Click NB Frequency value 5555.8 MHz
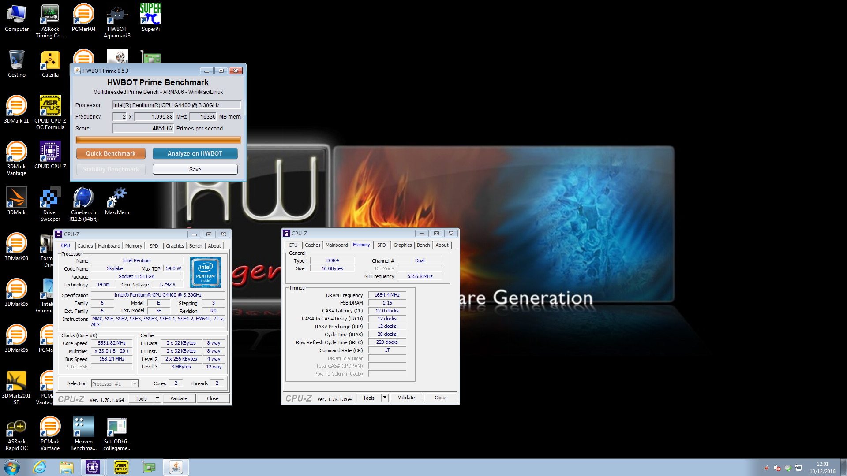 (x=420, y=276)
